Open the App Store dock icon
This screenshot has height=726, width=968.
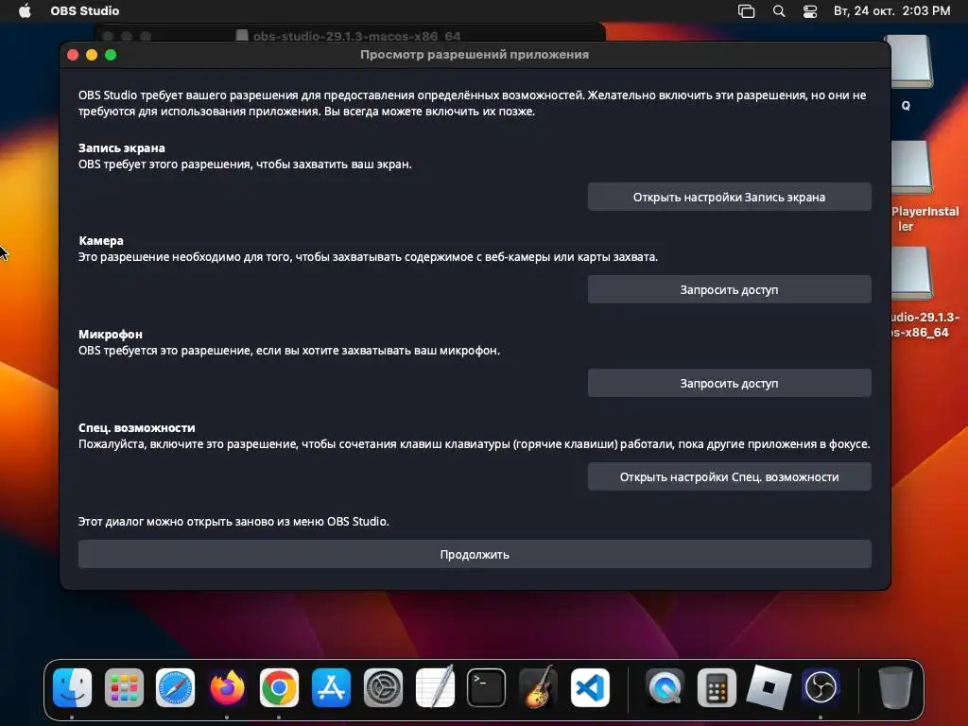331,688
